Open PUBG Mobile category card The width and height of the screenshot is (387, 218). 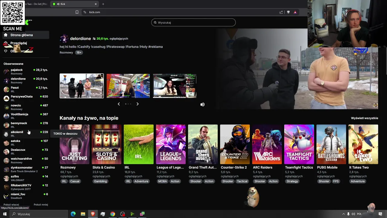331,144
